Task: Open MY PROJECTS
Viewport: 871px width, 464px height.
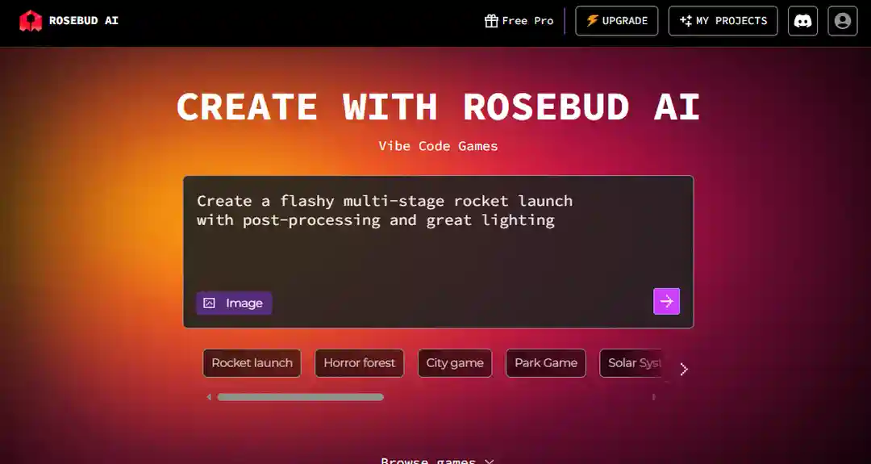Action: coord(723,21)
